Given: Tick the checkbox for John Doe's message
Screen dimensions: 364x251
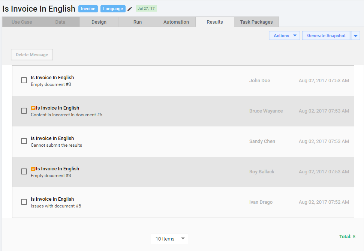Looking at the screenshot, I should click(24, 80).
